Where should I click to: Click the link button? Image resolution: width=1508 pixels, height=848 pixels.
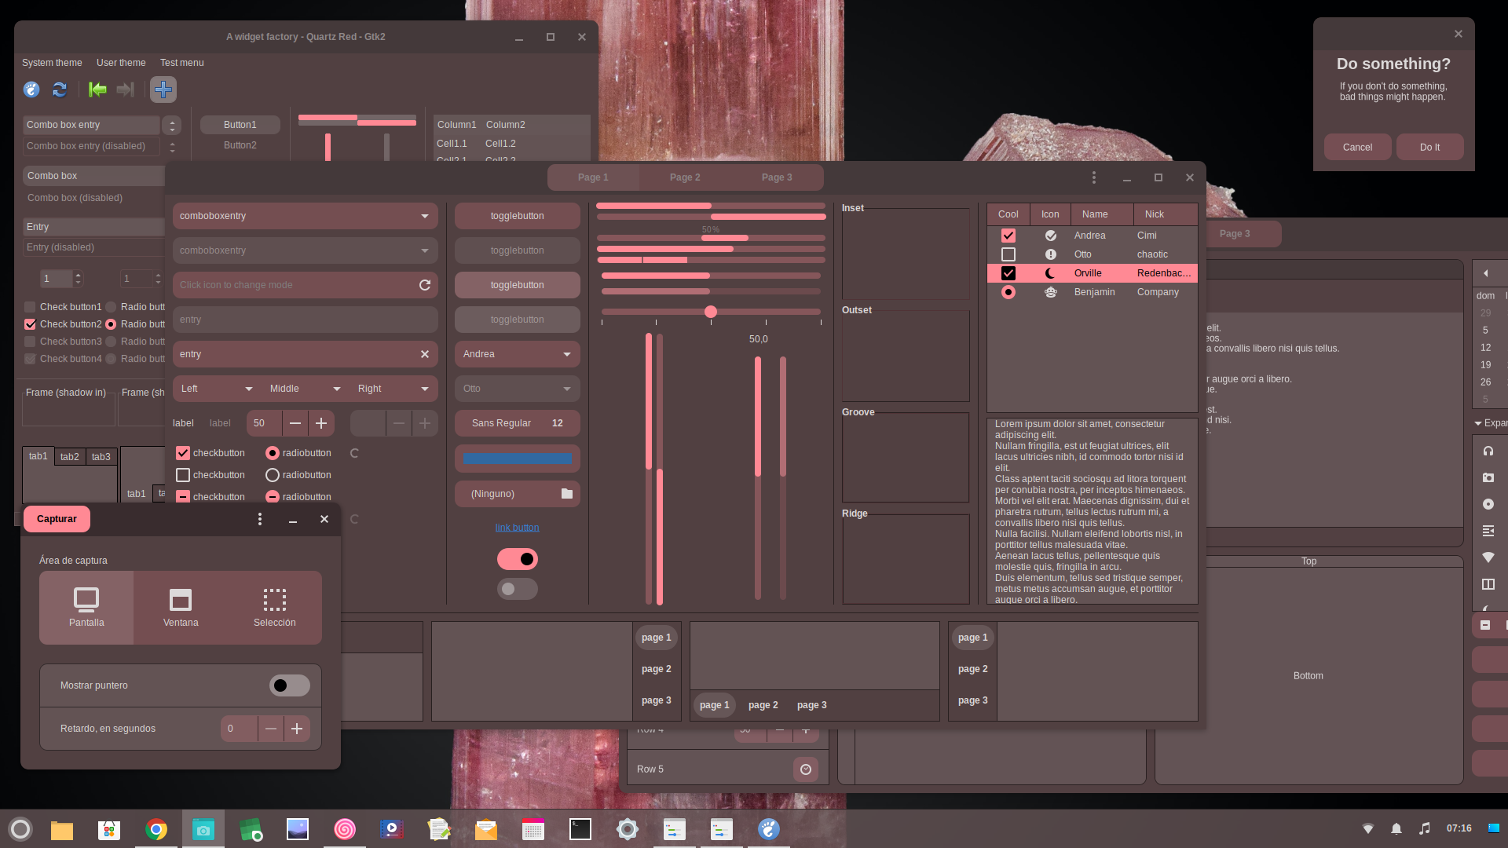517,528
